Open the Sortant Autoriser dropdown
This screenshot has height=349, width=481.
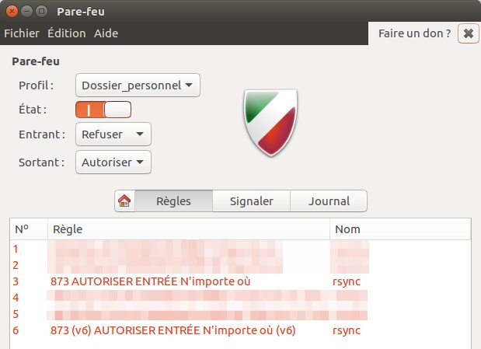113,162
